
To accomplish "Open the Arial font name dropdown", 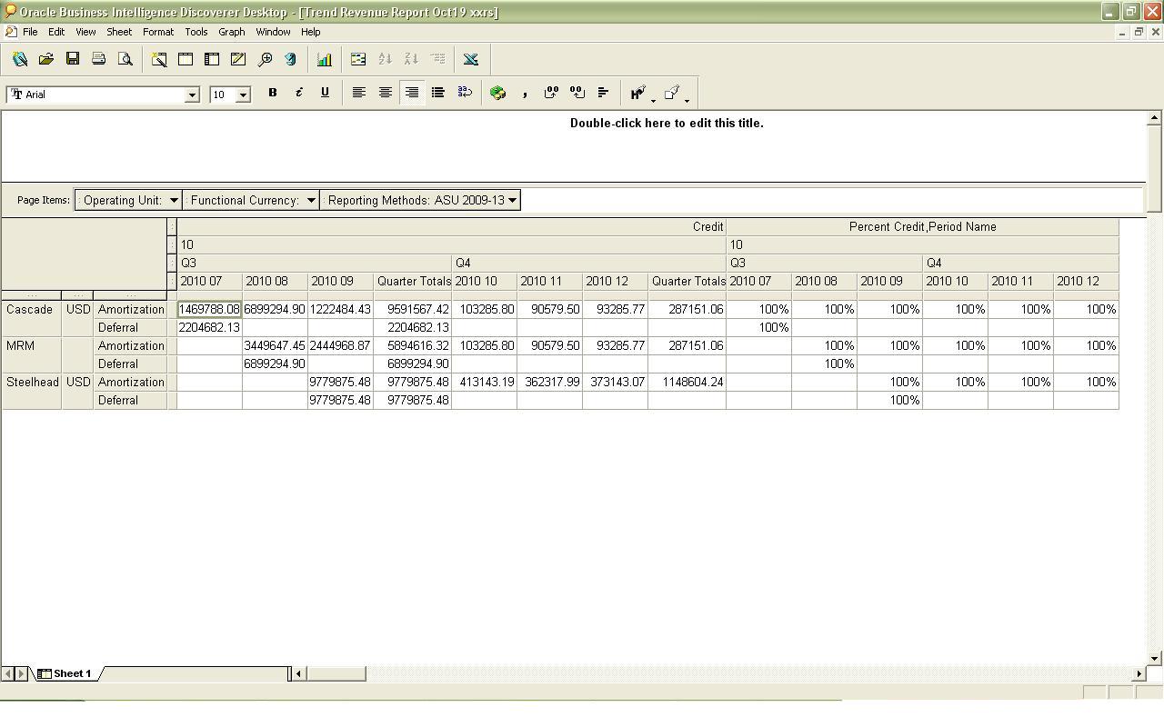I will pyautogui.click(x=192, y=95).
